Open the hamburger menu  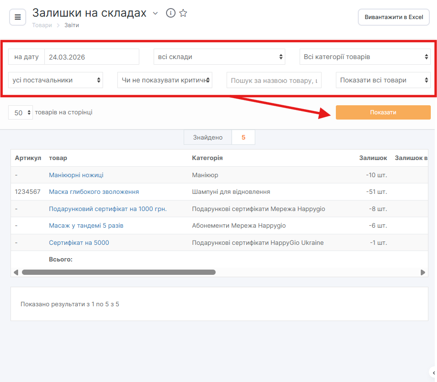[x=18, y=17]
